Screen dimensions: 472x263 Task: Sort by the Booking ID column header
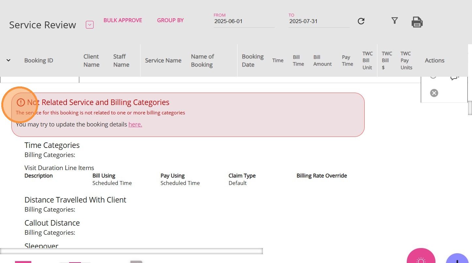(x=38, y=60)
